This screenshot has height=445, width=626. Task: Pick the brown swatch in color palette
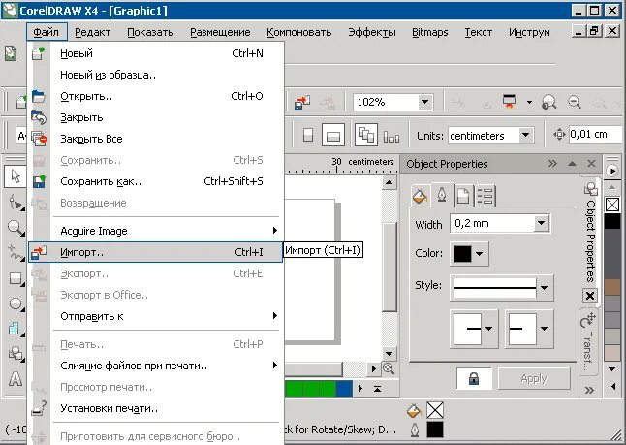(x=612, y=287)
